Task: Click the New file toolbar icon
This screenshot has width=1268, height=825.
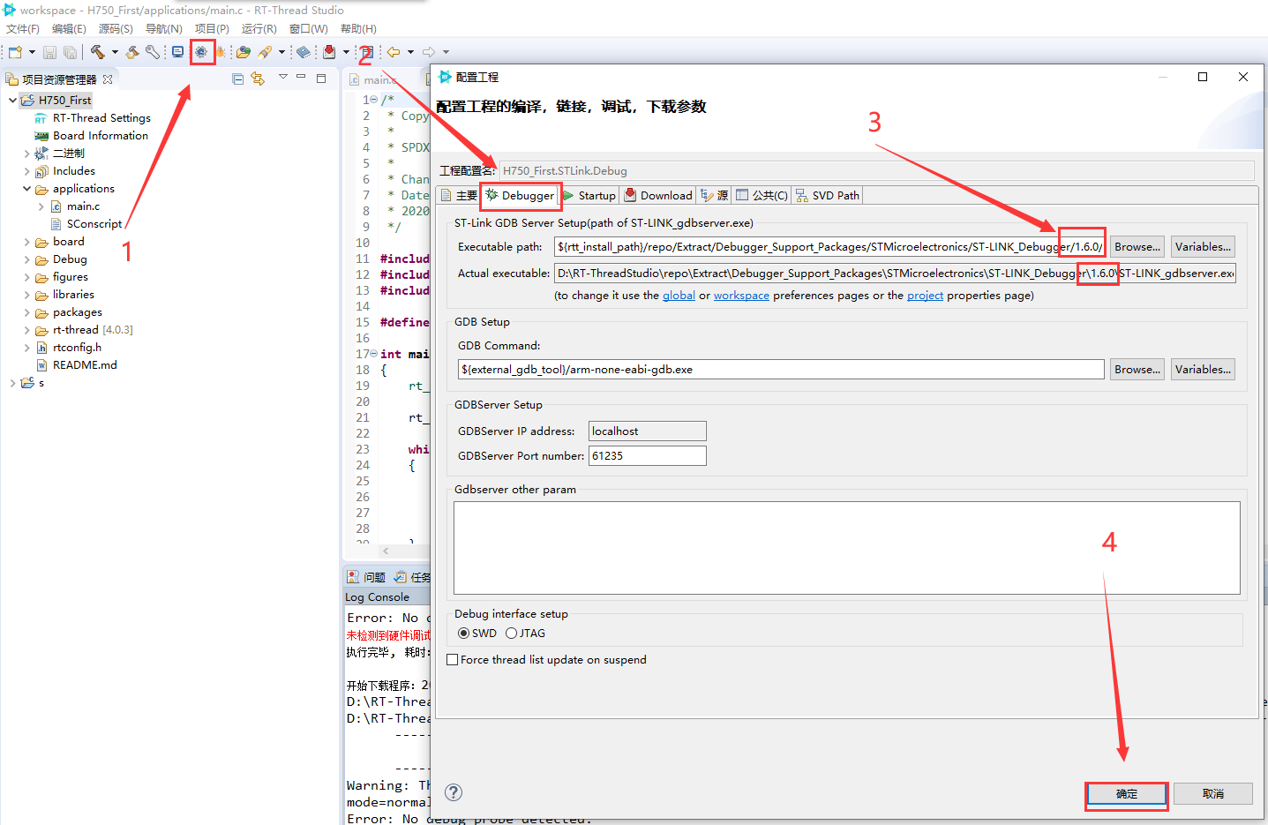Action: point(15,52)
